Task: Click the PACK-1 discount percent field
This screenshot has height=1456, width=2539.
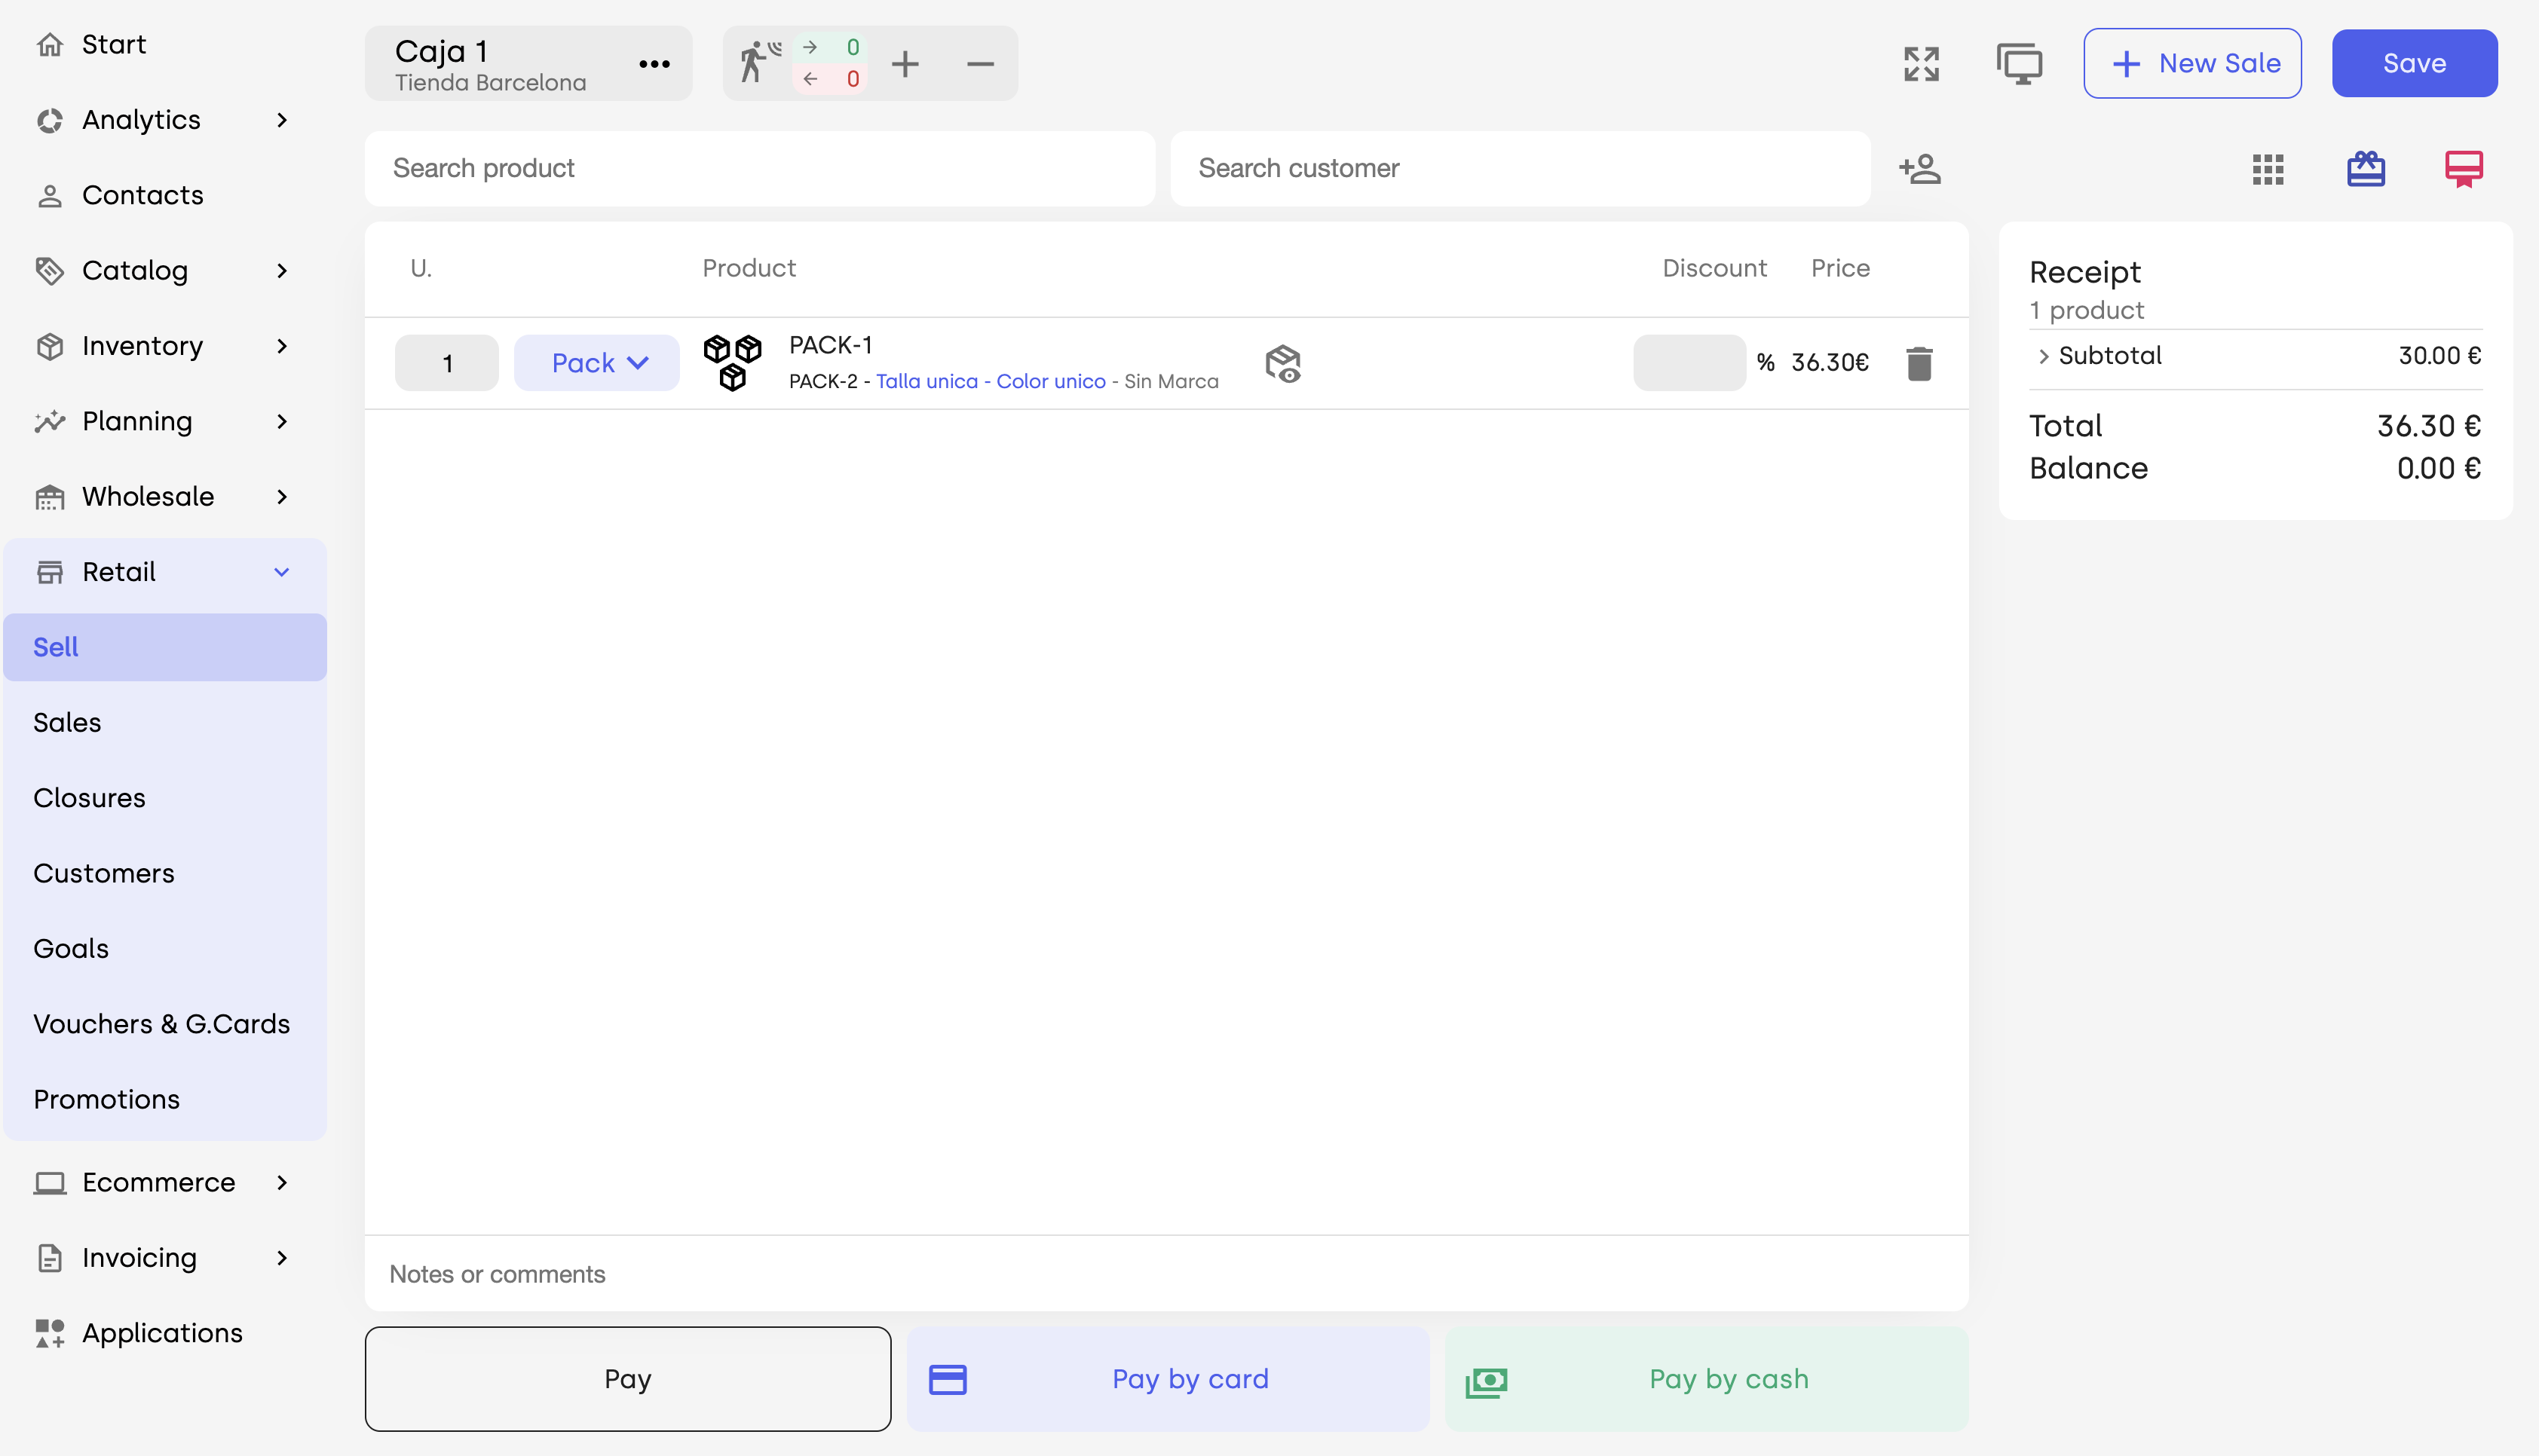Action: coord(1689,363)
